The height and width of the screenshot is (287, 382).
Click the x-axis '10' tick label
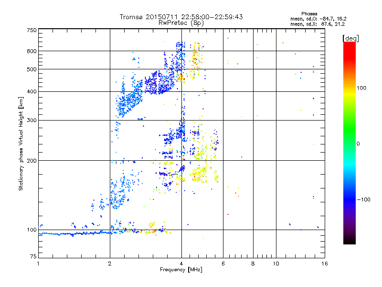click(276, 264)
